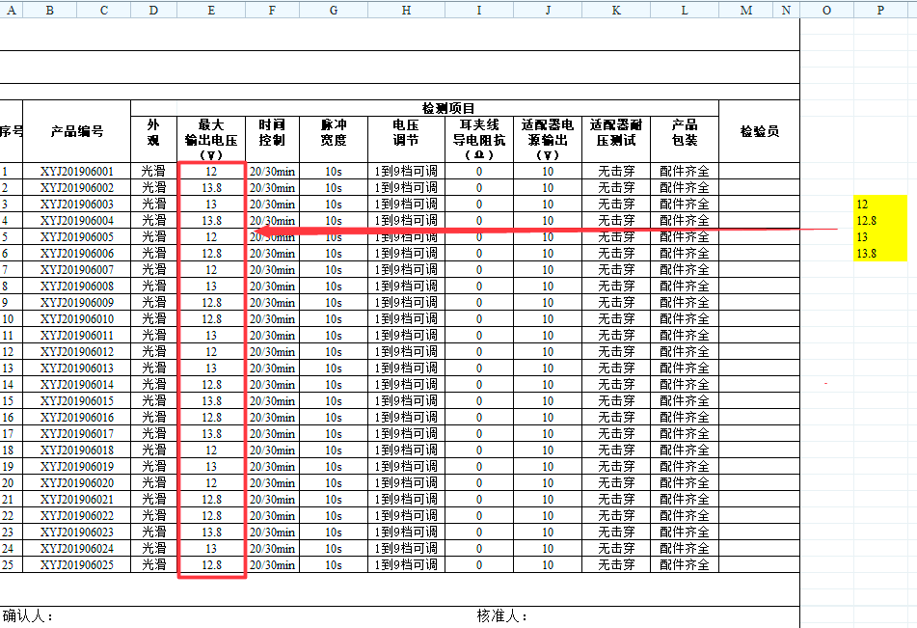Screen dimensions: 917x628
Task: Select 无击穿 in row XYJ201906001
Action: coord(616,172)
